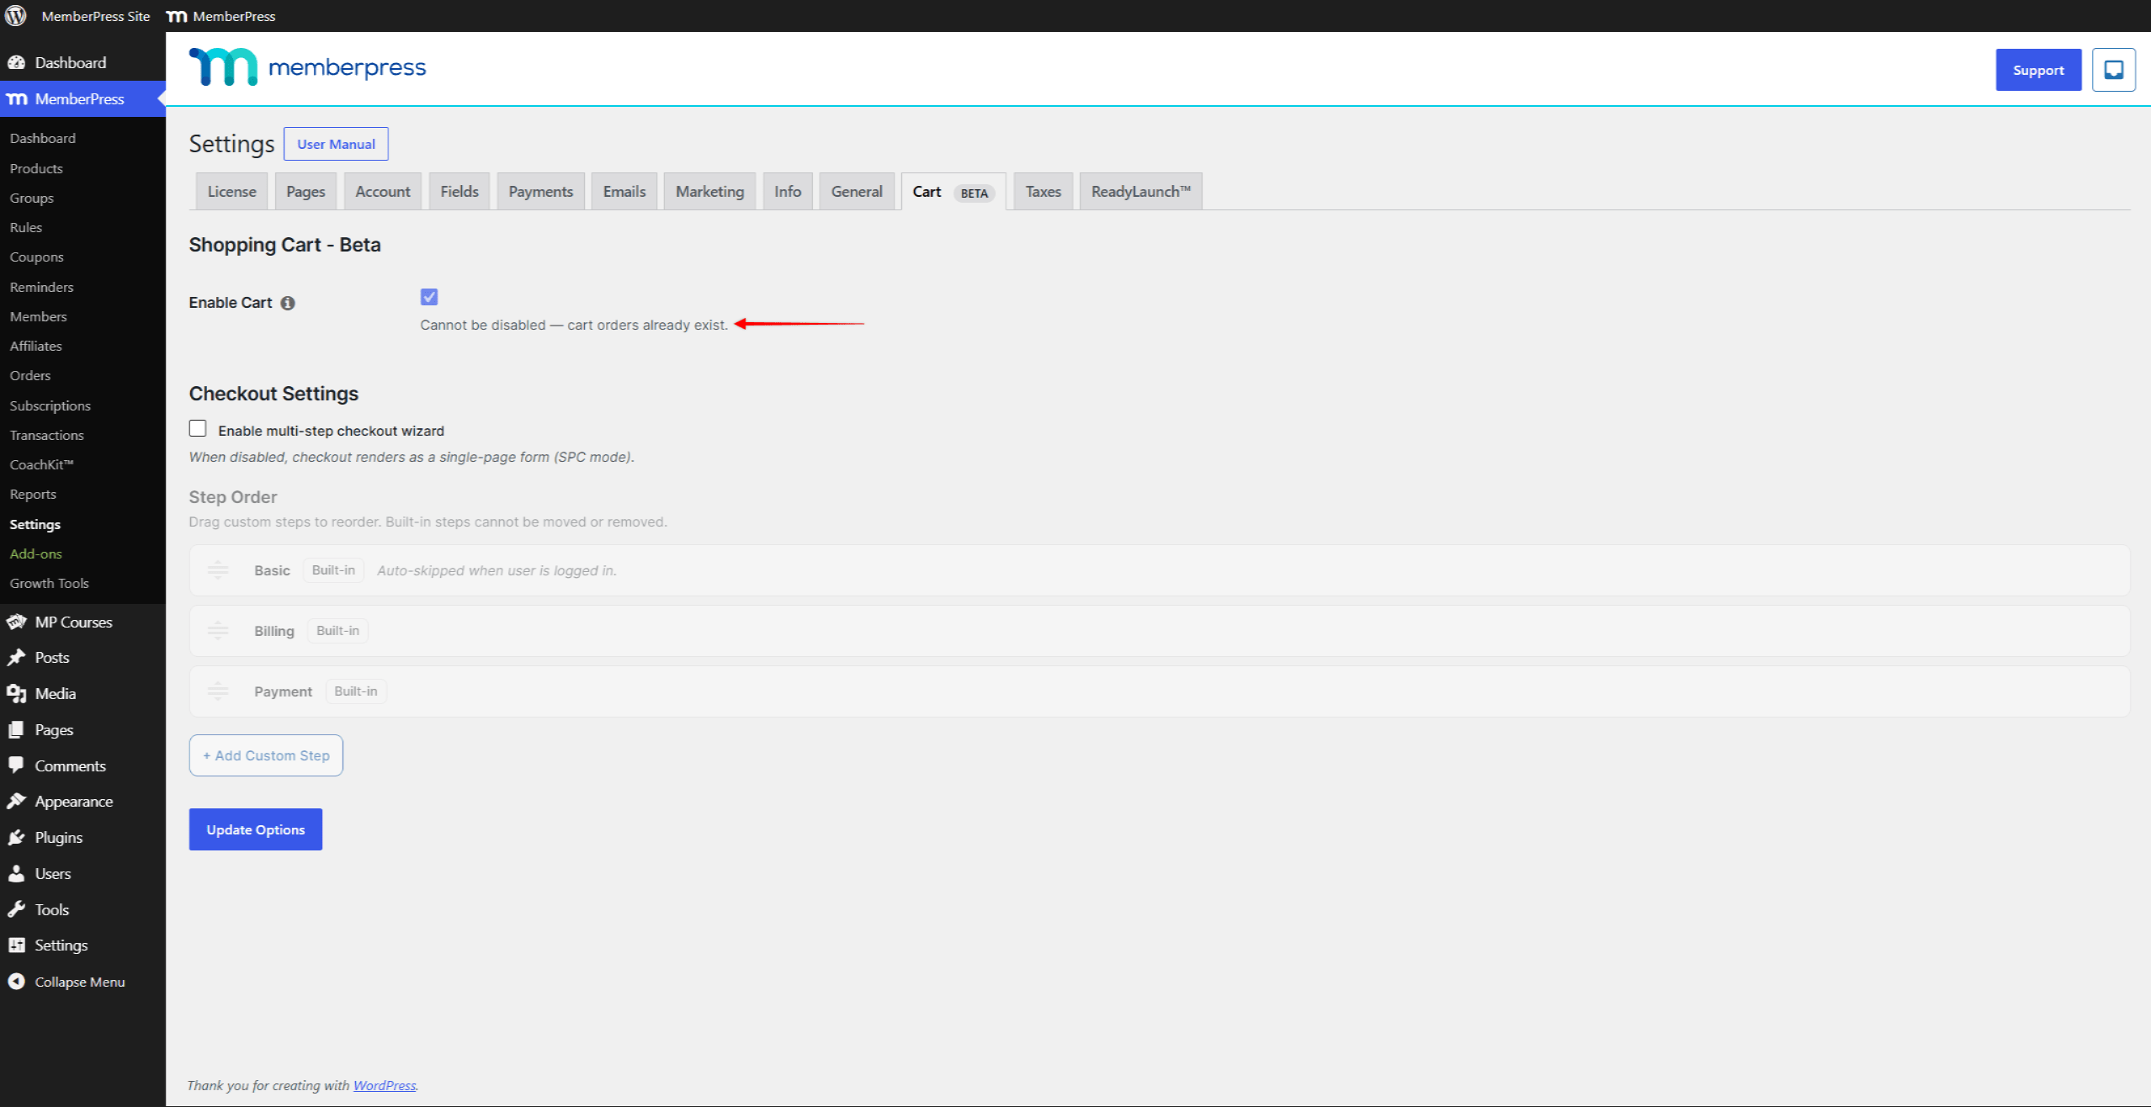Click the Payment built-in step row
Image resolution: width=2151 pixels, height=1107 pixels.
pyautogui.click(x=1160, y=691)
